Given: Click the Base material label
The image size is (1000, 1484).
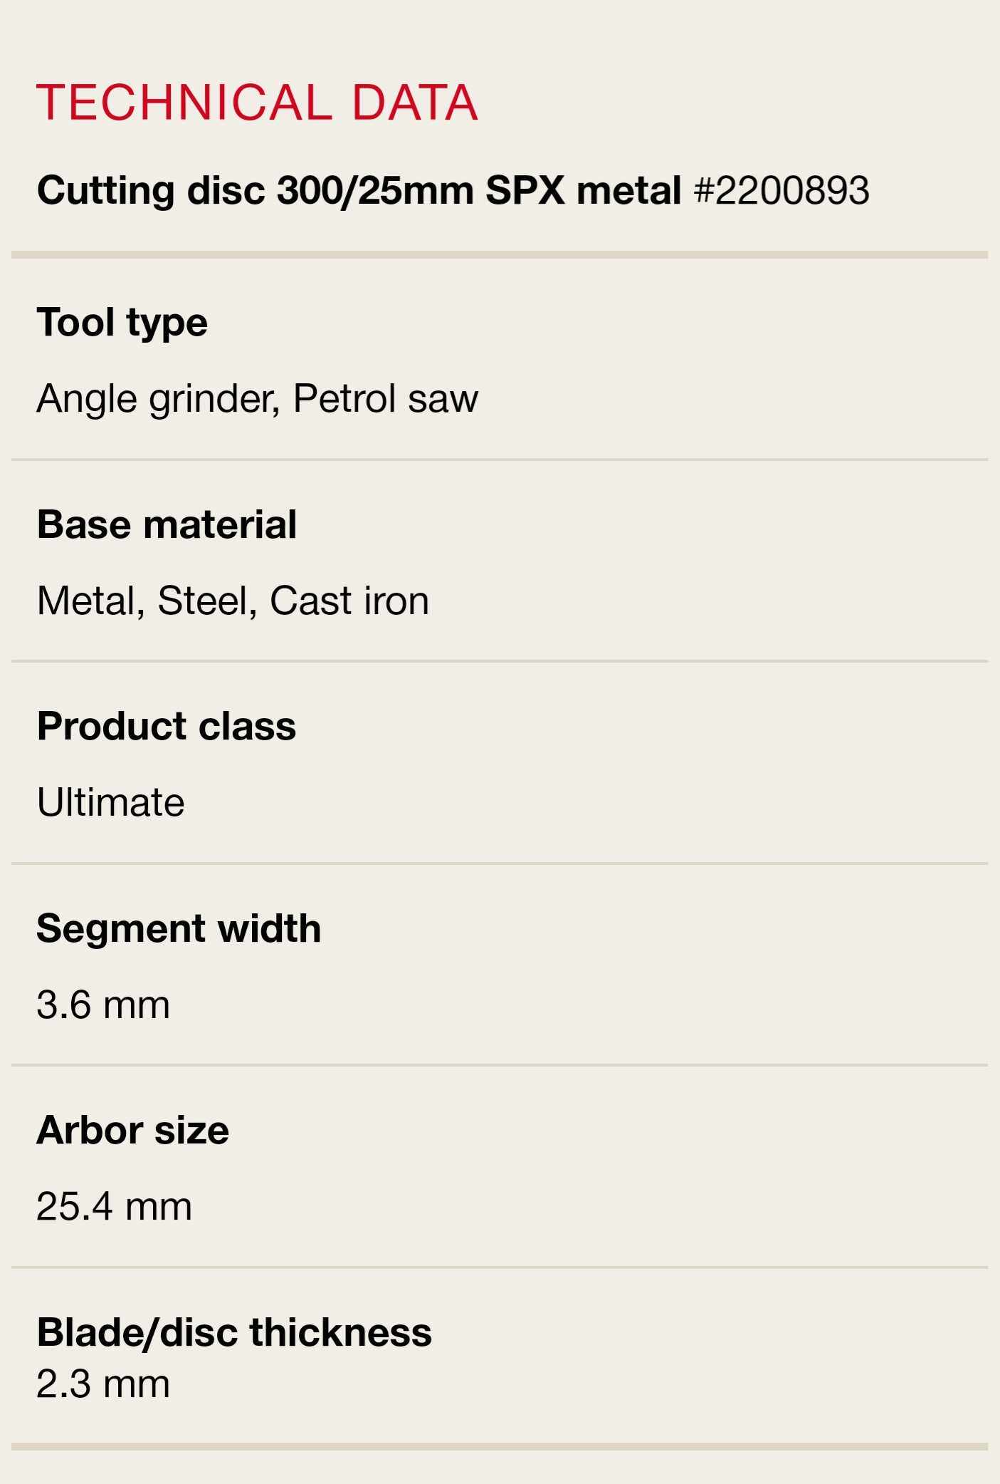Looking at the screenshot, I should 167,524.
